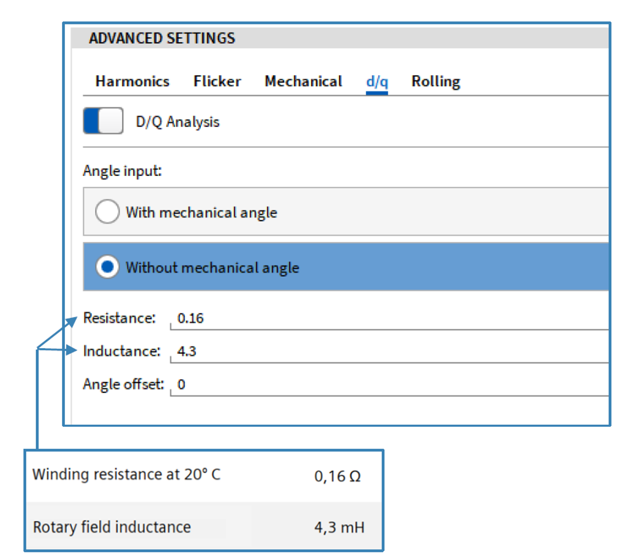Select the Winding resistance at 20° C row
The height and width of the screenshot is (554, 638).
(126, 475)
